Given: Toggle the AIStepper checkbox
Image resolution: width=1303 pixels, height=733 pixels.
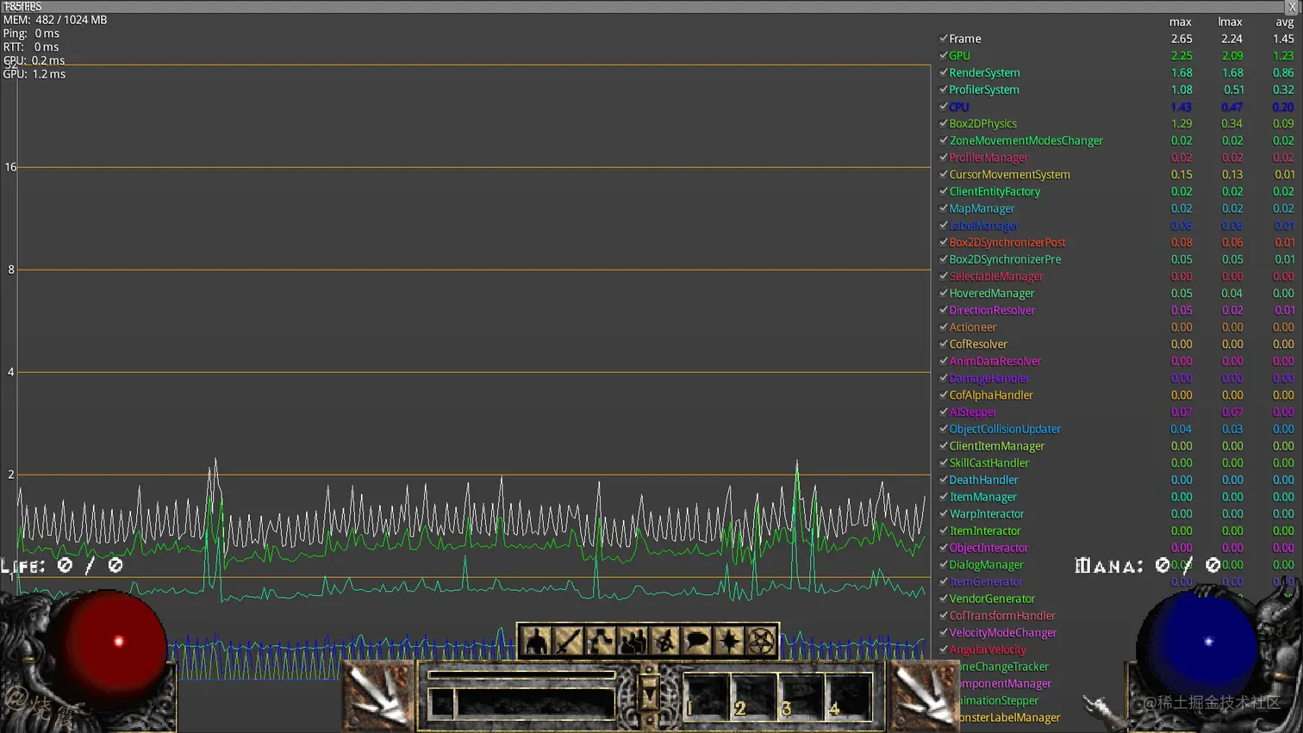Looking at the screenshot, I should 944,412.
